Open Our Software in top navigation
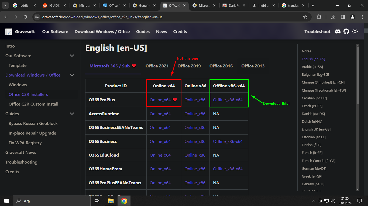The height and width of the screenshot is (206, 368). pos(55,31)
